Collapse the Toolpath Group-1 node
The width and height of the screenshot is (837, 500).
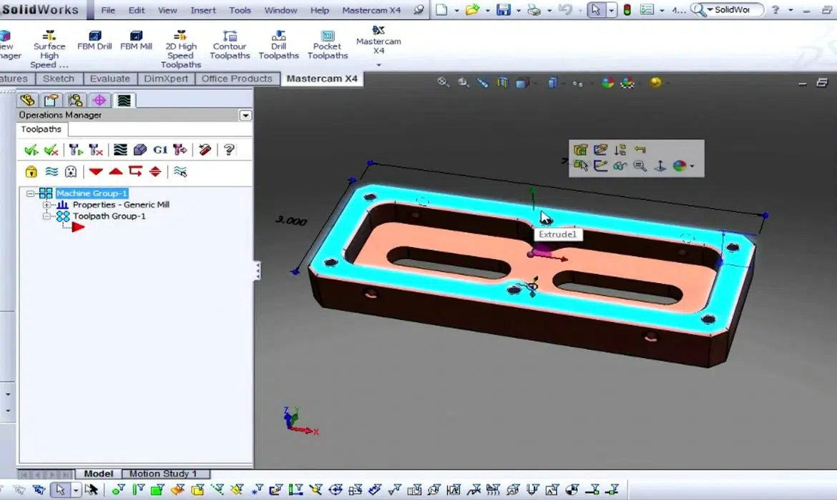point(46,216)
